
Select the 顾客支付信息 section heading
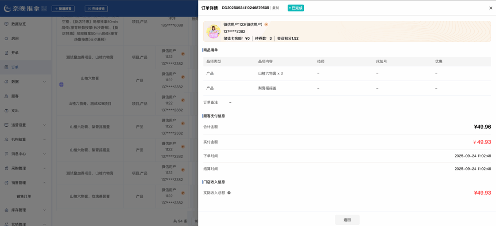(214, 116)
